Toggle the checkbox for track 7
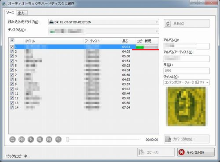The width and height of the screenshot is (220, 162). pyautogui.click(x=12, y=75)
